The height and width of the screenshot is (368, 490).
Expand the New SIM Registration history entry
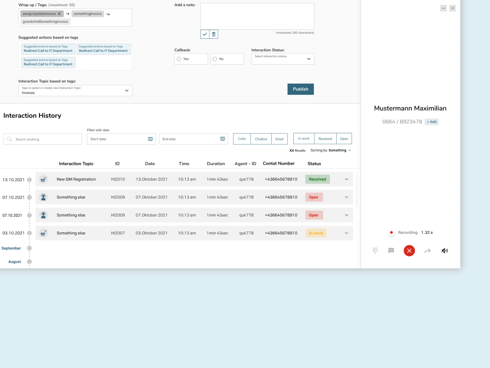click(346, 179)
